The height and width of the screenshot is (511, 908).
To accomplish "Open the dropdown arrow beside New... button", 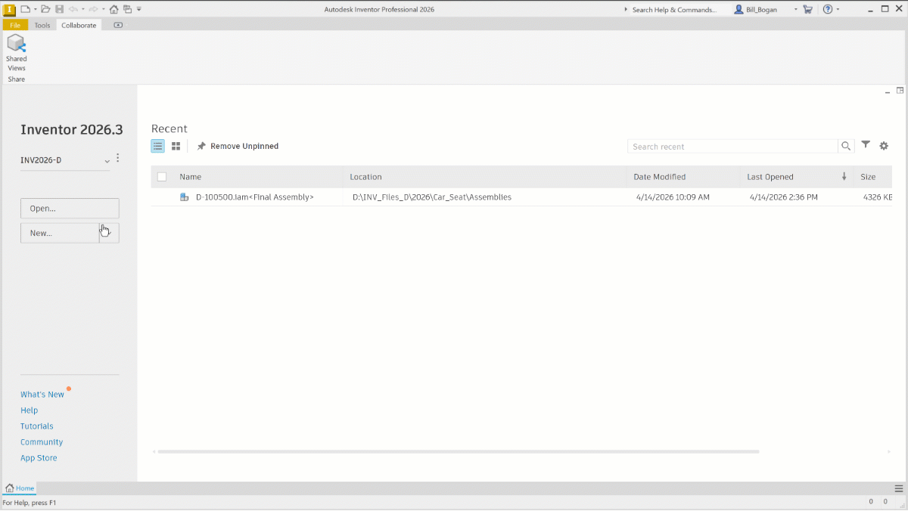I will [x=110, y=233].
